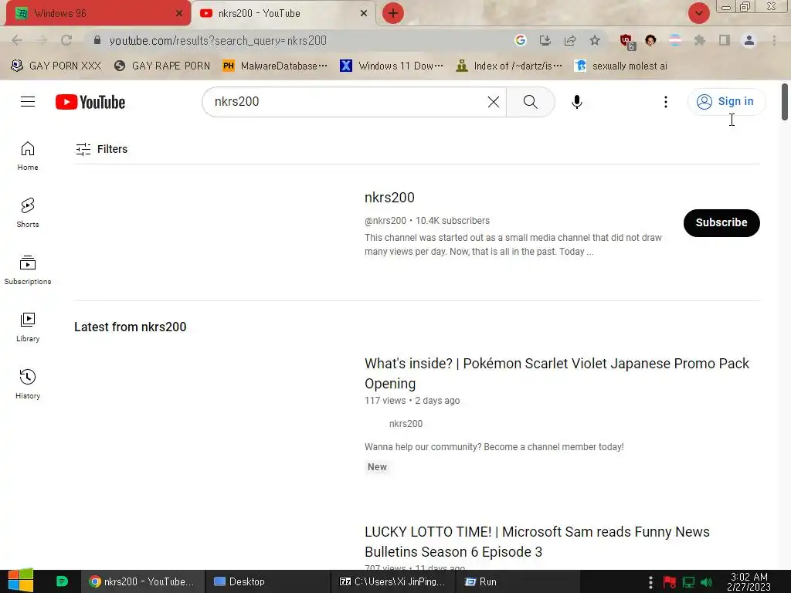Click the install app icon
This screenshot has height=593, width=791.
point(545,40)
